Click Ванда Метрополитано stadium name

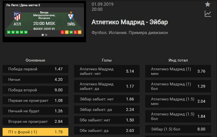coord(44,14)
